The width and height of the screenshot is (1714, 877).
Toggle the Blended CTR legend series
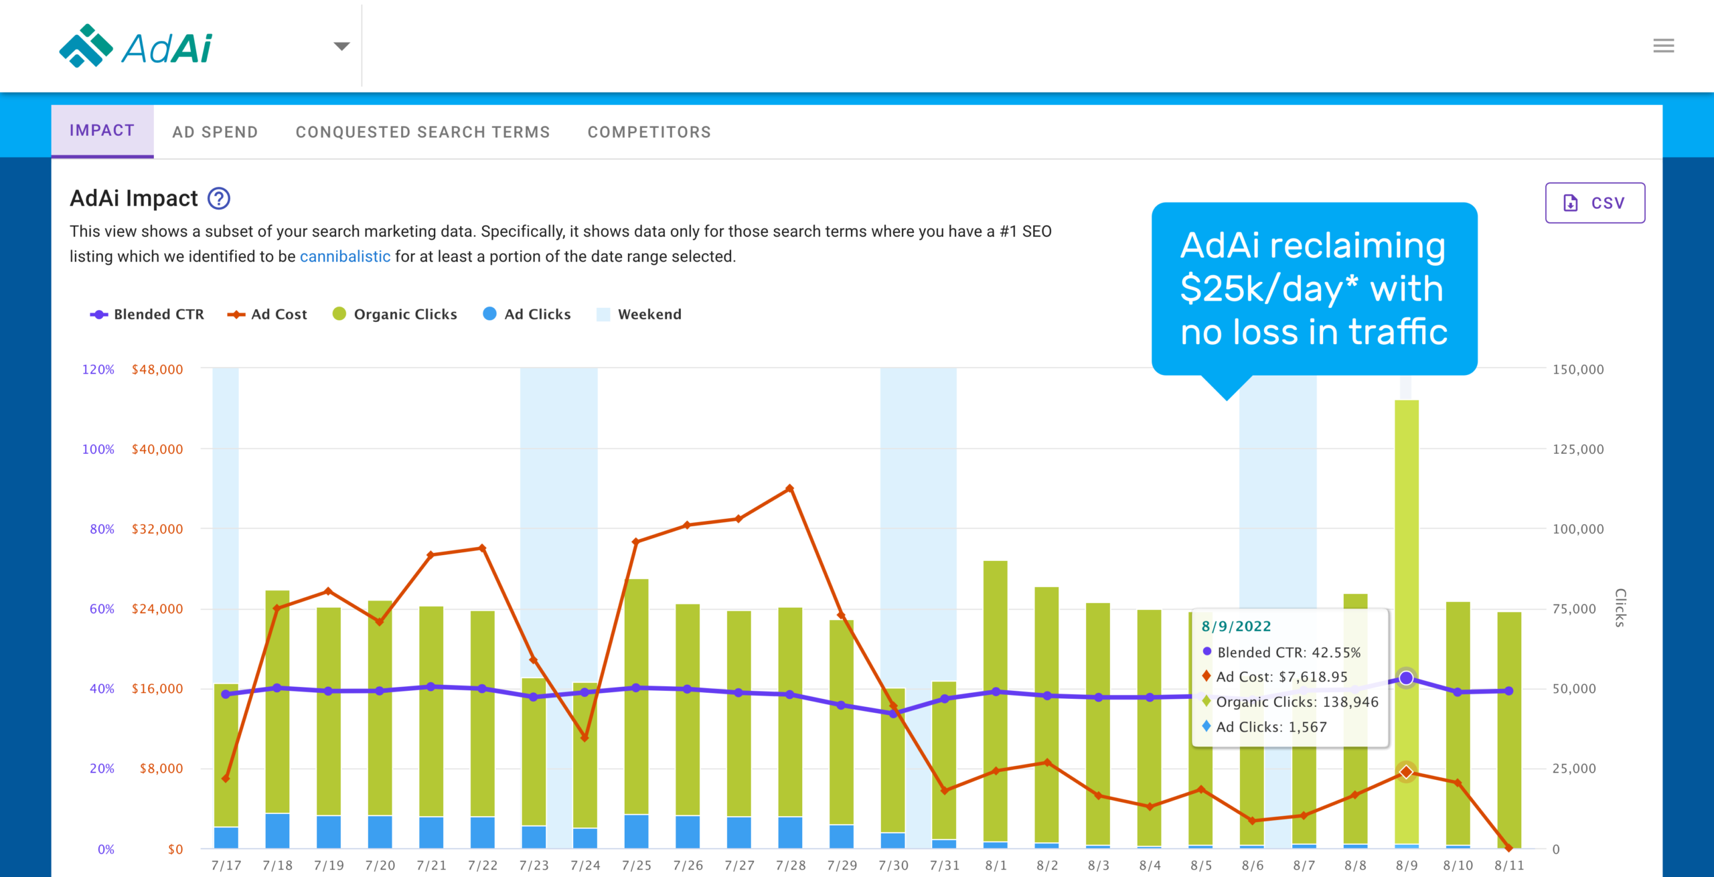[147, 314]
